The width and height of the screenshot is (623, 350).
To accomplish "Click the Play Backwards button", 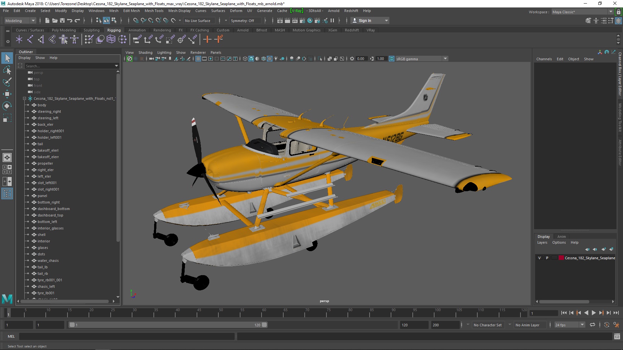I will [586, 313].
